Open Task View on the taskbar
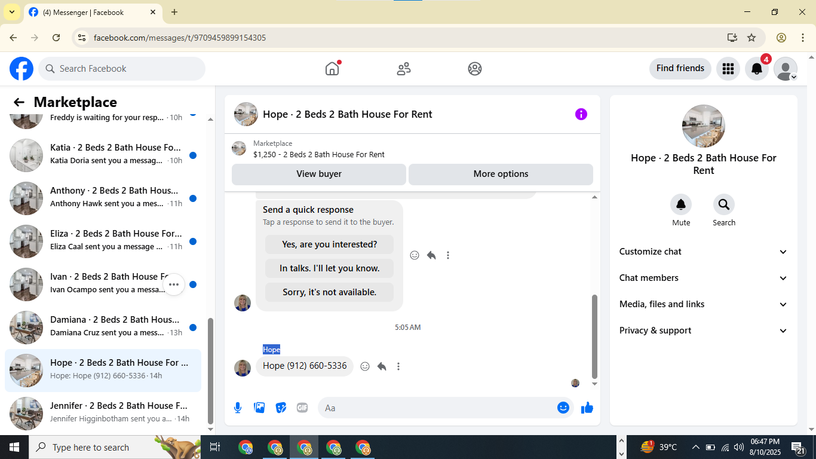The width and height of the screenshot is (816, 459). click(x=215, y=447)
